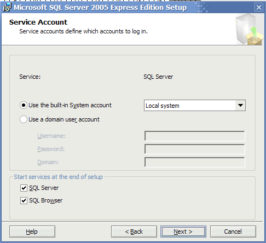Proceed with the Next button
This screenshot has width=266, height=243.
[x=183, y=232]
